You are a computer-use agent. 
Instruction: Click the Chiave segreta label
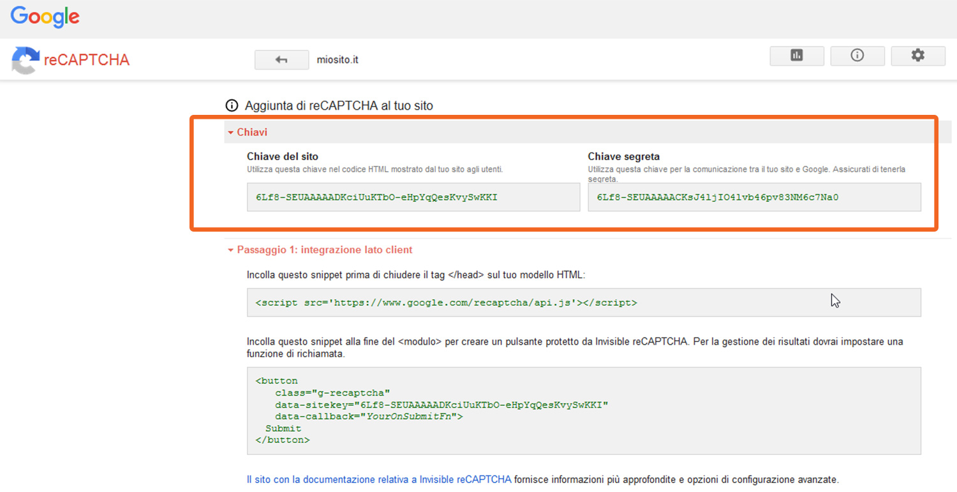pyautogui.click(x=624, y=156)
